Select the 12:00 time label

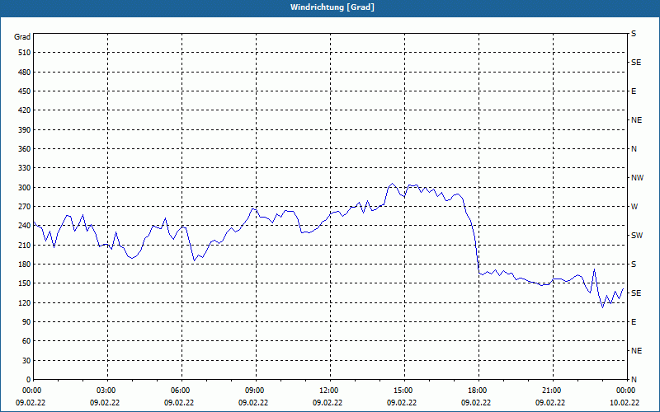(x=328, y=391)
